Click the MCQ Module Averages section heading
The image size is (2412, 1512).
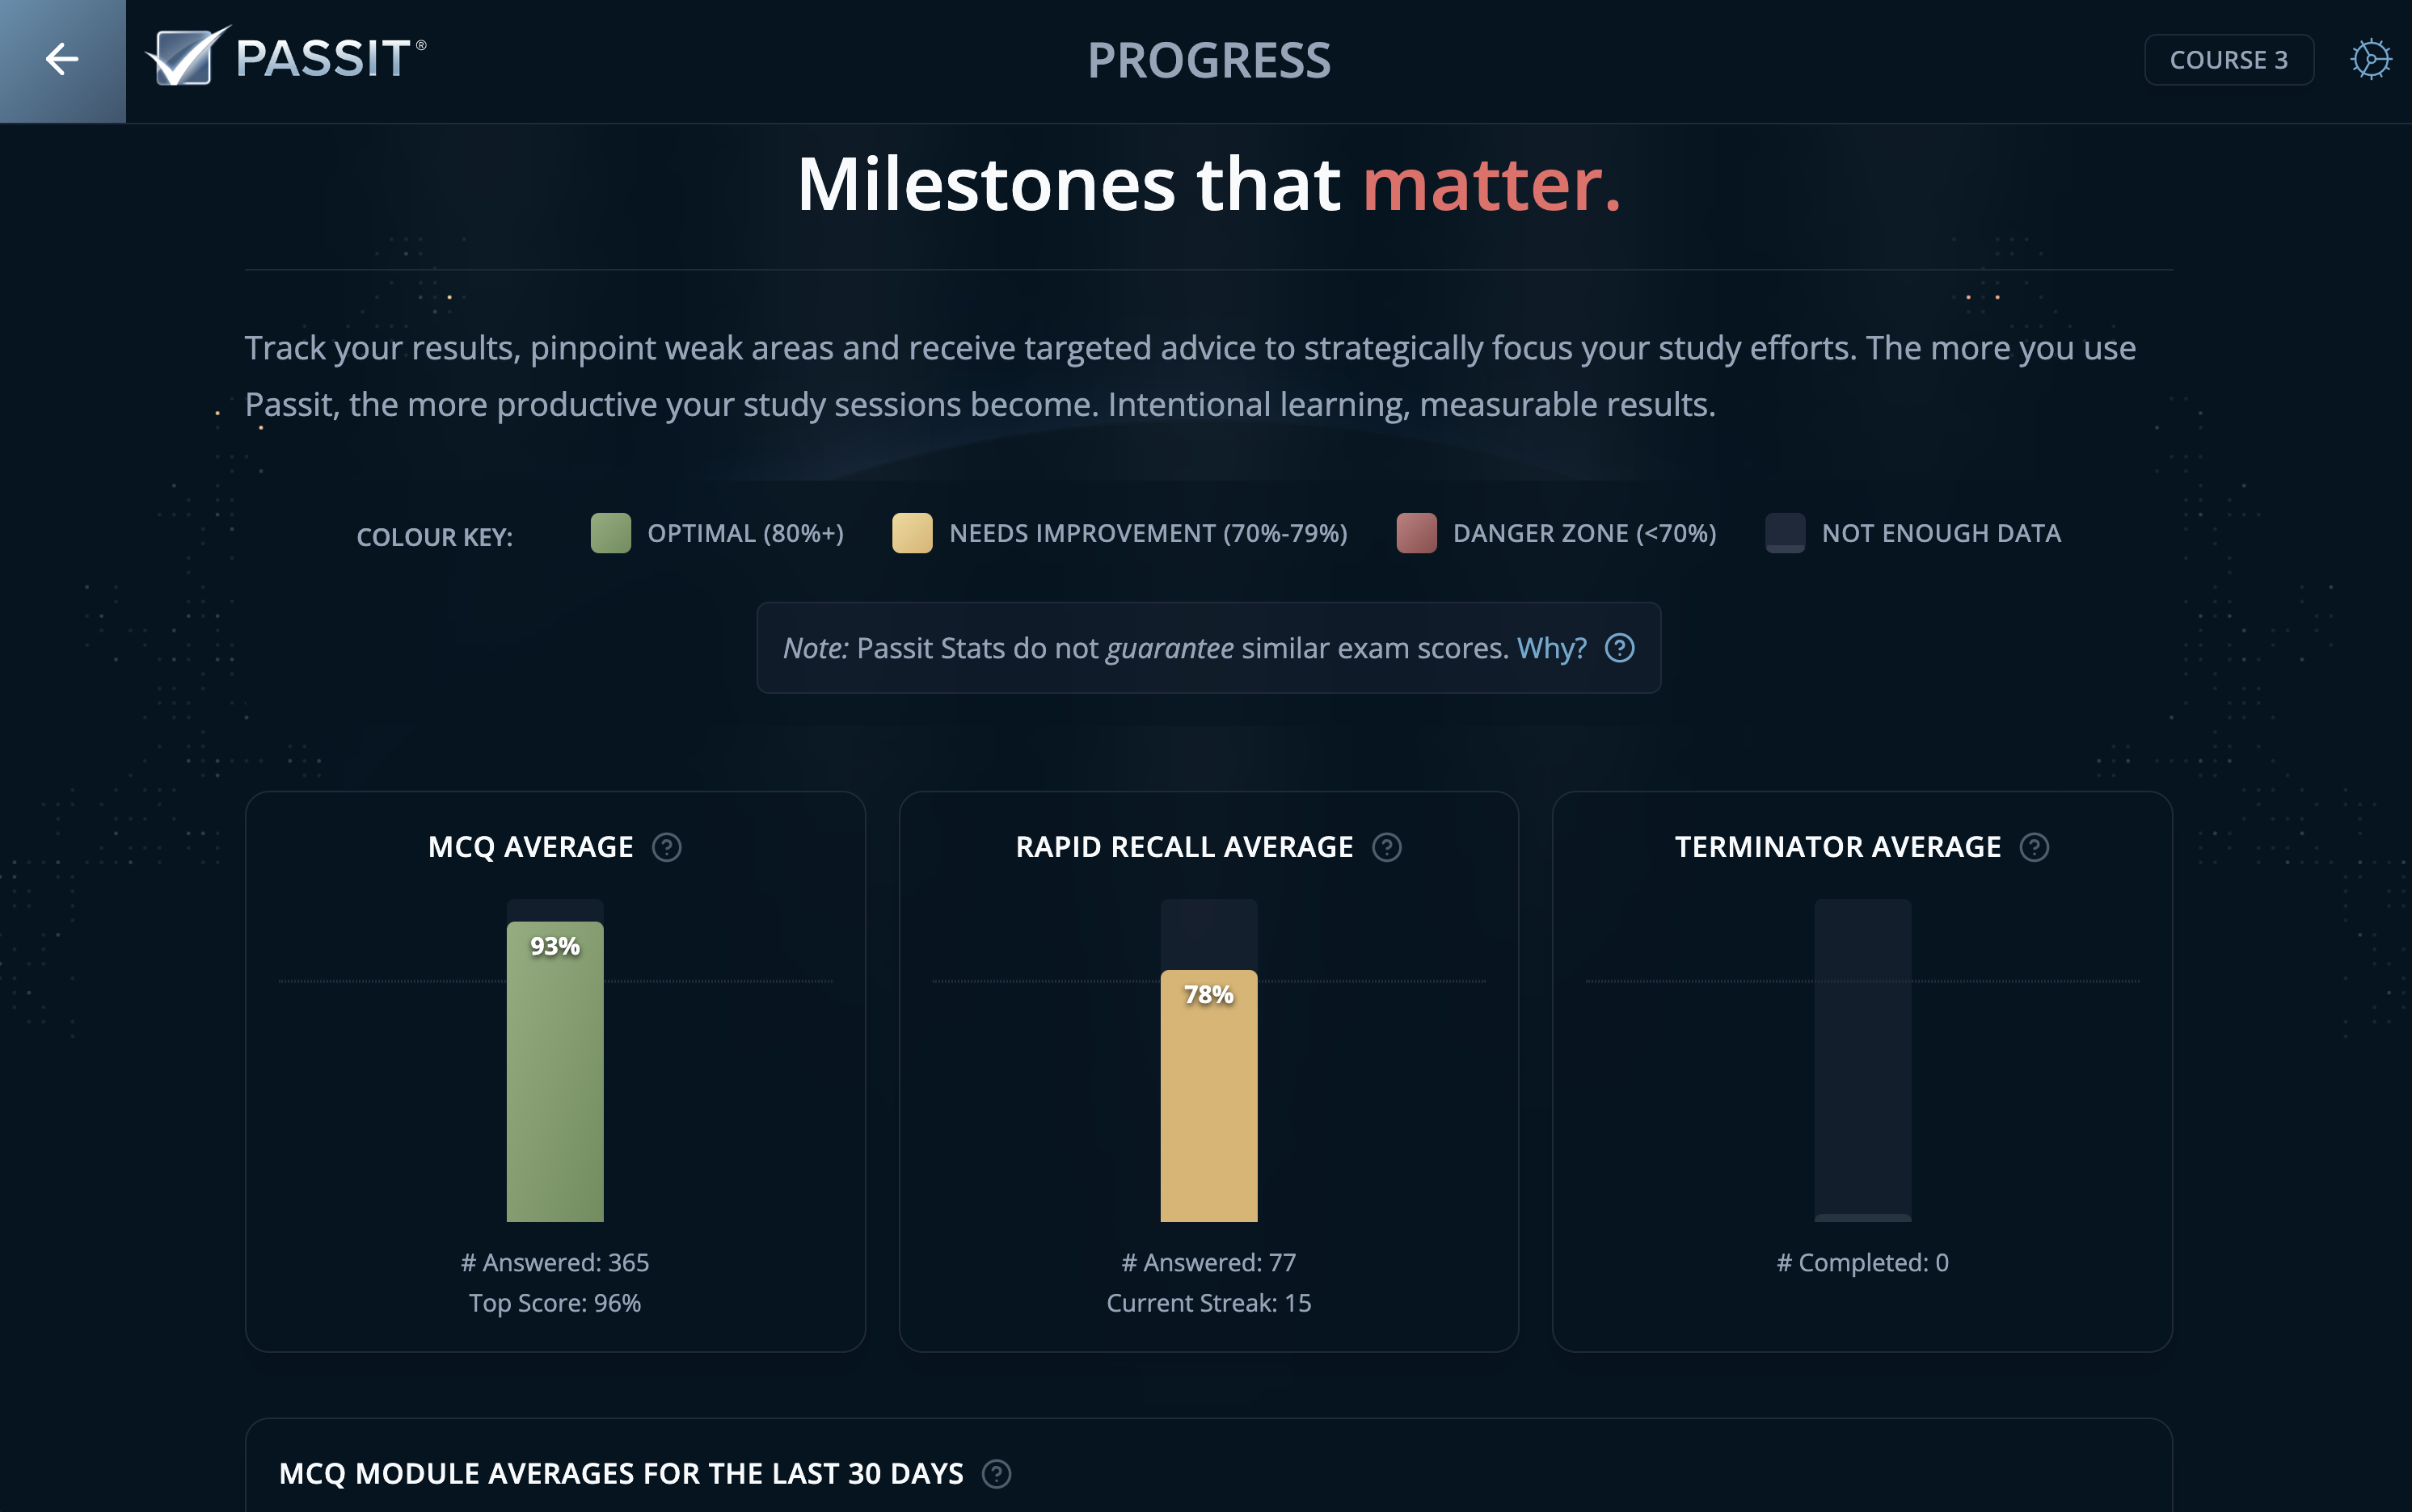(621, 1474)
